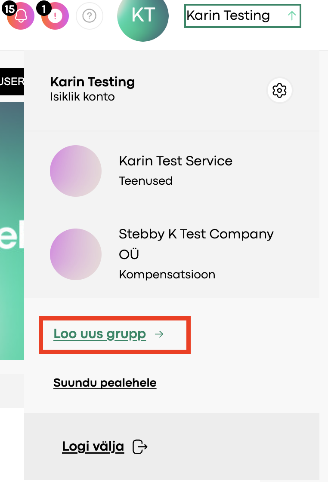This screenshot has width=328, height=482.
Task: Click the black USER tag at left edge
Action: tap(12, 82)
